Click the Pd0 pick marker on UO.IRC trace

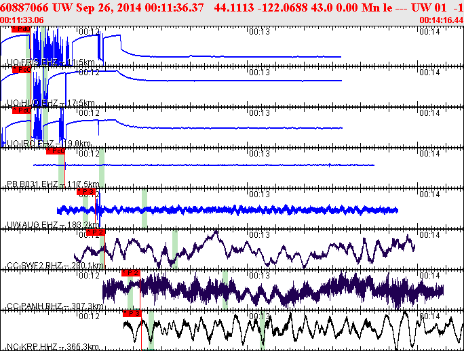[x=20, y=111]
